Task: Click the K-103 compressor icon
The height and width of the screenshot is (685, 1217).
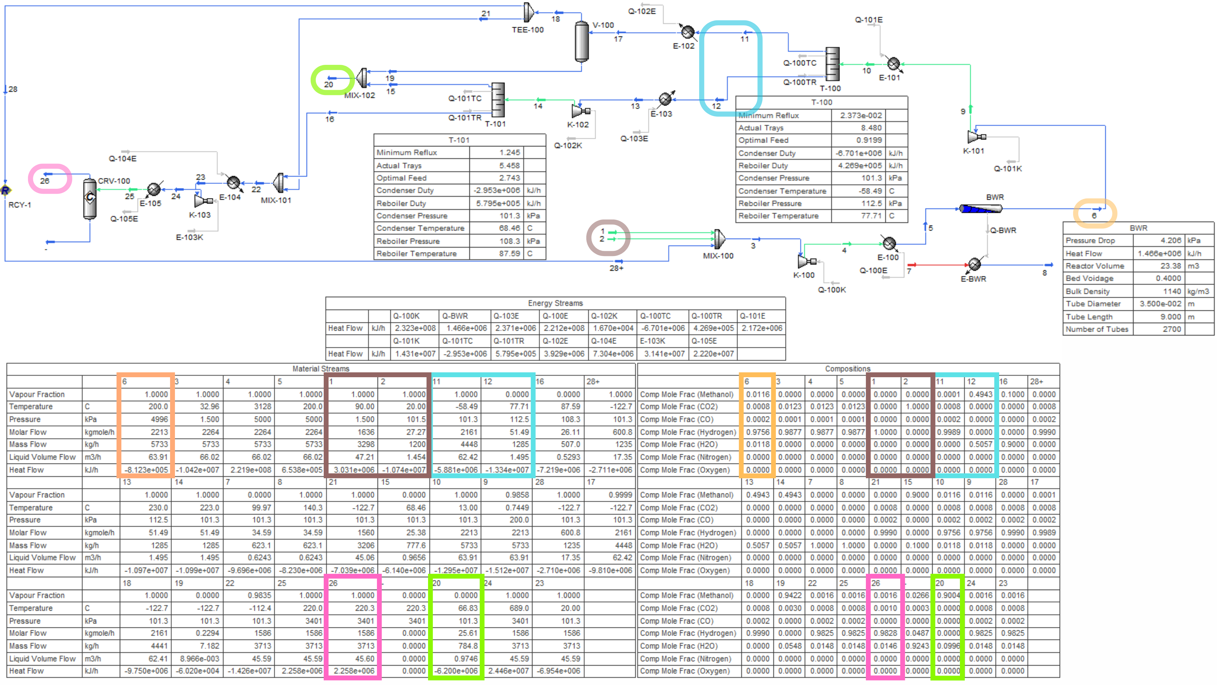Action: (x=204, y=201)
